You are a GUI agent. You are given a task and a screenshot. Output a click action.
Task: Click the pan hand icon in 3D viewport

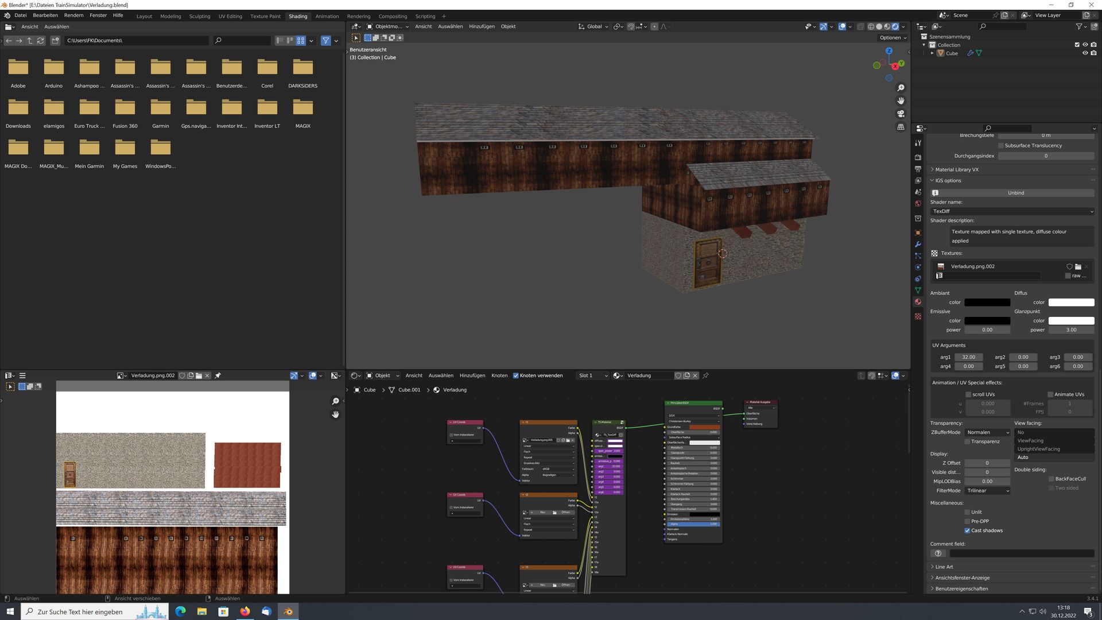tap(901, 100)
